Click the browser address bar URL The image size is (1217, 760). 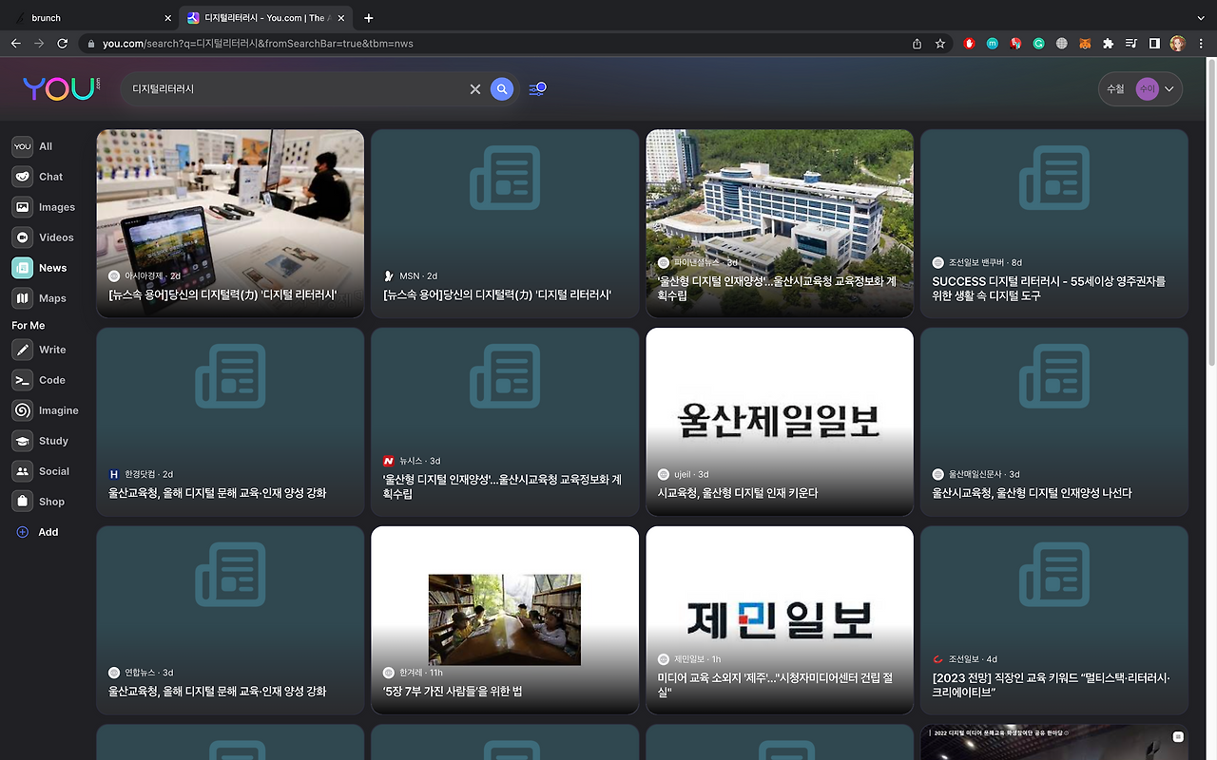pos(258,44)
